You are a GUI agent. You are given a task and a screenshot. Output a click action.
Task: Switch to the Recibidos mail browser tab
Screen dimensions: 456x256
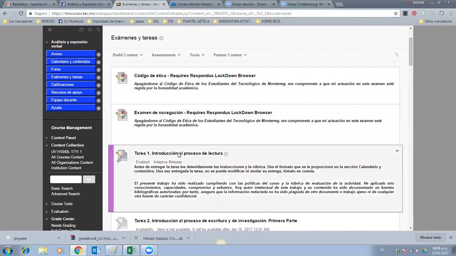tap(30, 4)
